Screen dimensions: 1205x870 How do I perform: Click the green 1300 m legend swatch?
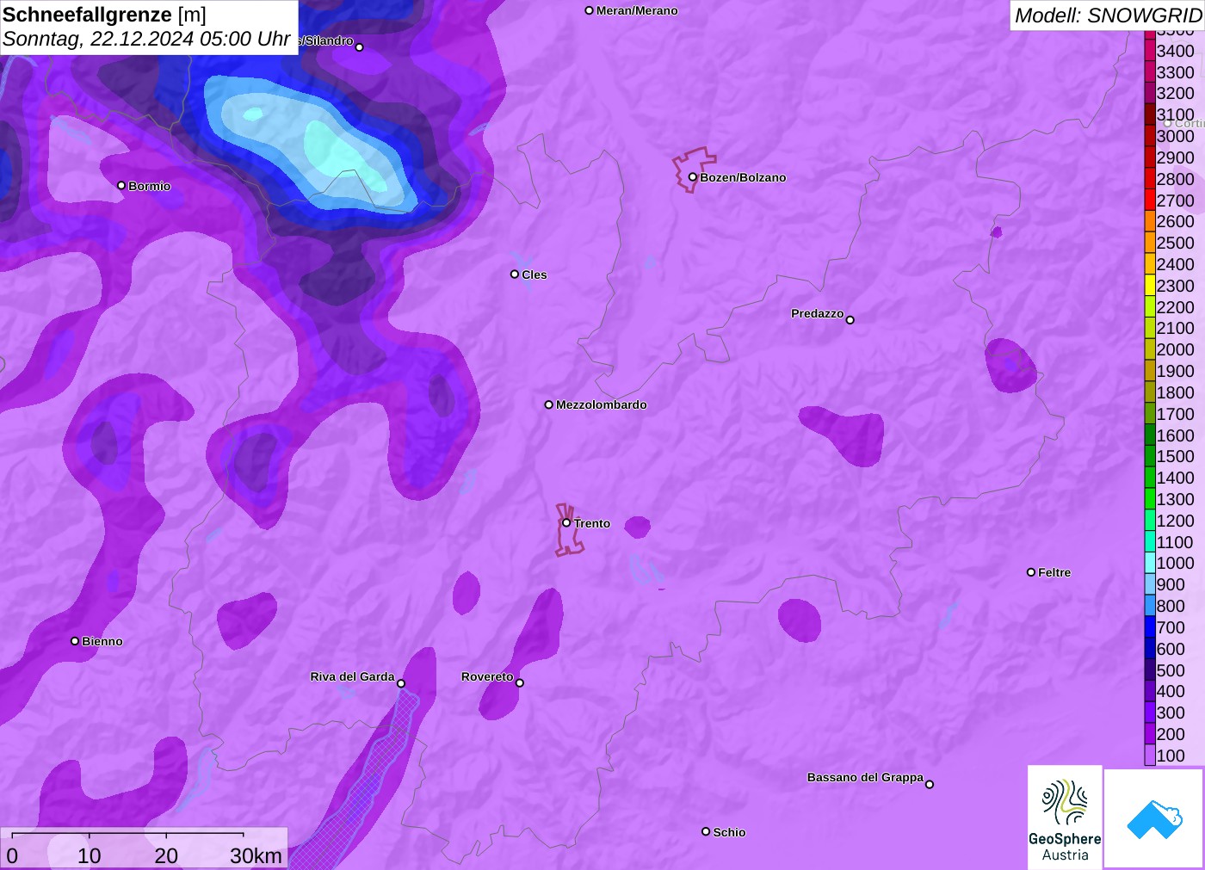click(x=1150, y=499)
